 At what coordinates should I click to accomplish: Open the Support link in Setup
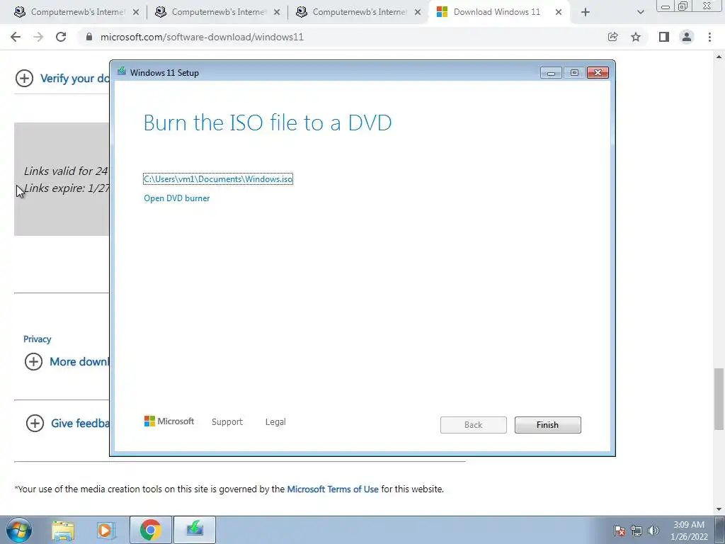point(227,422)
